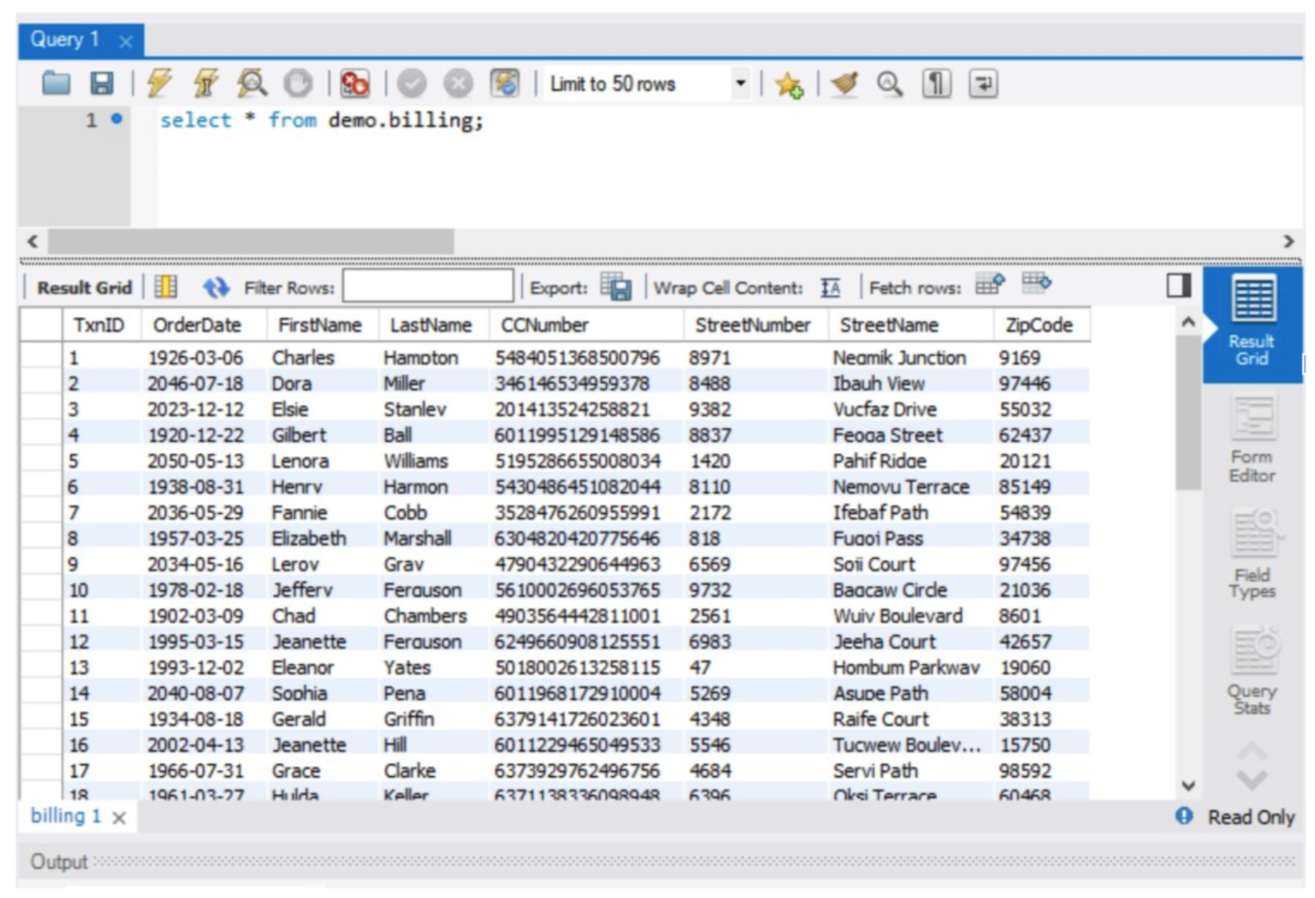Click the refresh arrows in the Result Grid bar
The image size is (1315, 898).
(x=215, y=287)
